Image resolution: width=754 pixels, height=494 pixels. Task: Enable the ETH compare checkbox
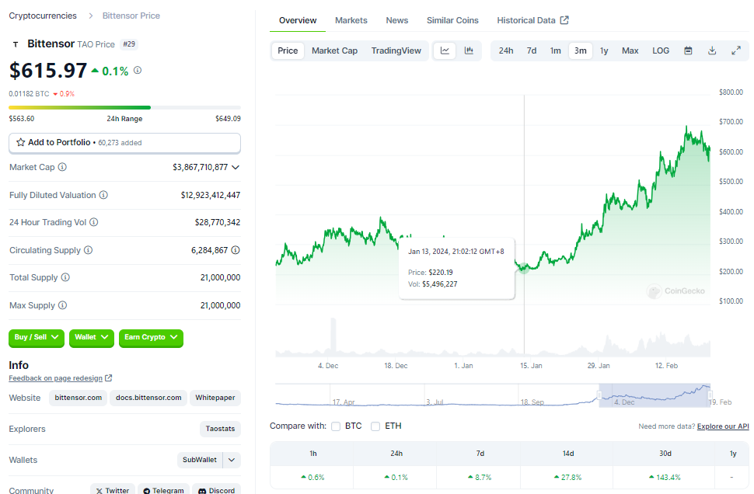(x=375, y=426)
